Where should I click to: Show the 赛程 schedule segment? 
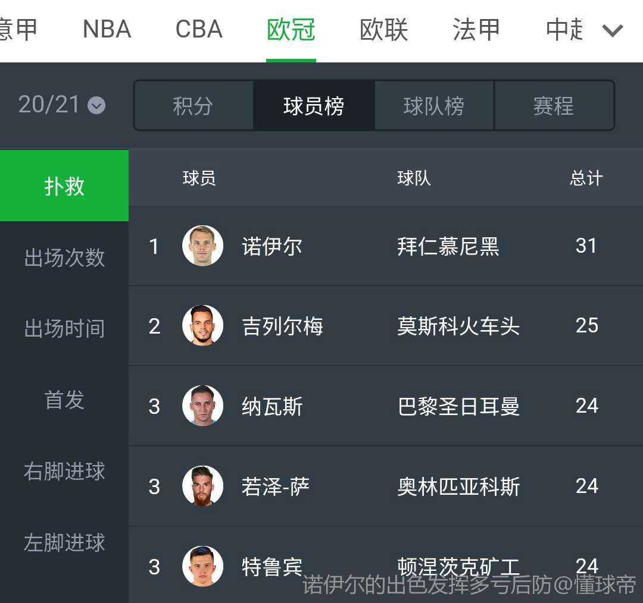click(x=554, y=106)
